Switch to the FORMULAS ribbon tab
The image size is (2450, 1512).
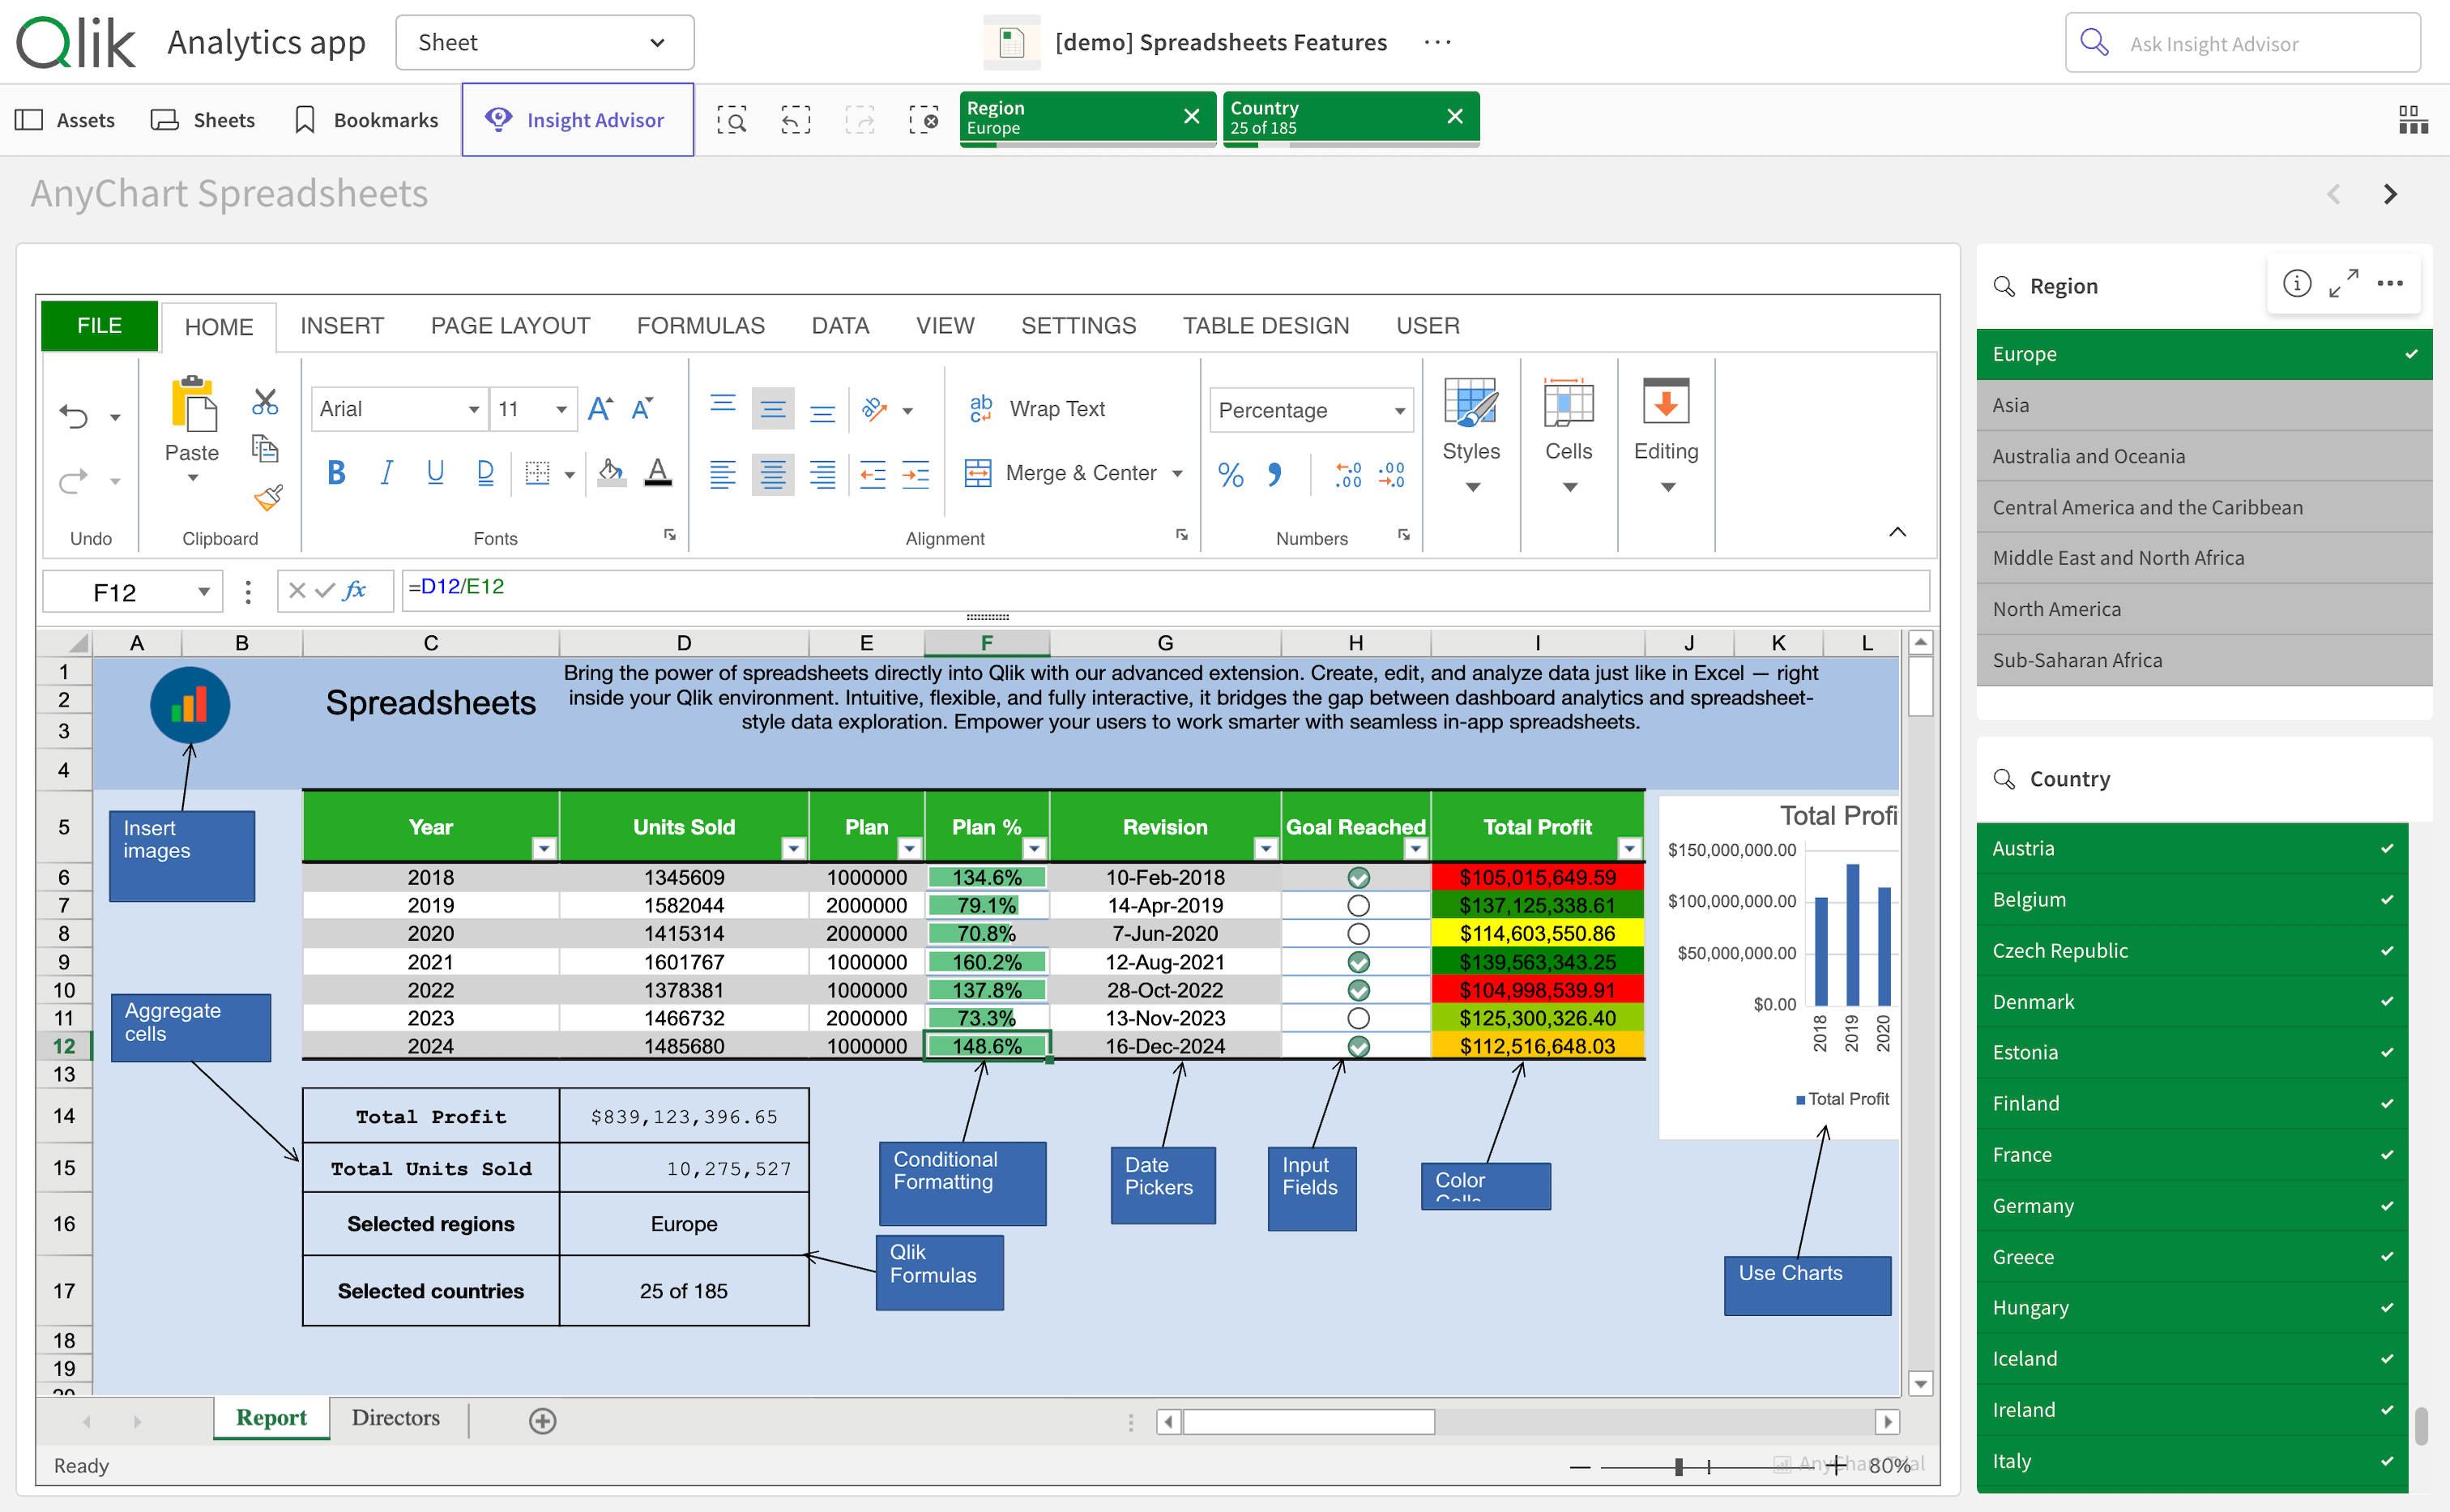(x=701, y=325)
